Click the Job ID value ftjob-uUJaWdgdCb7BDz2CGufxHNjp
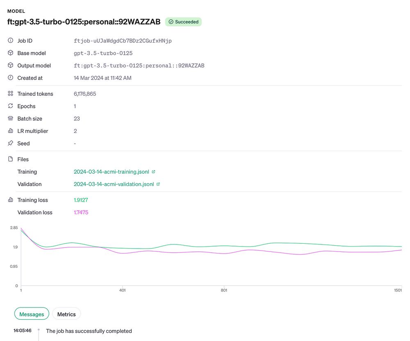 [x=123, y=40]
